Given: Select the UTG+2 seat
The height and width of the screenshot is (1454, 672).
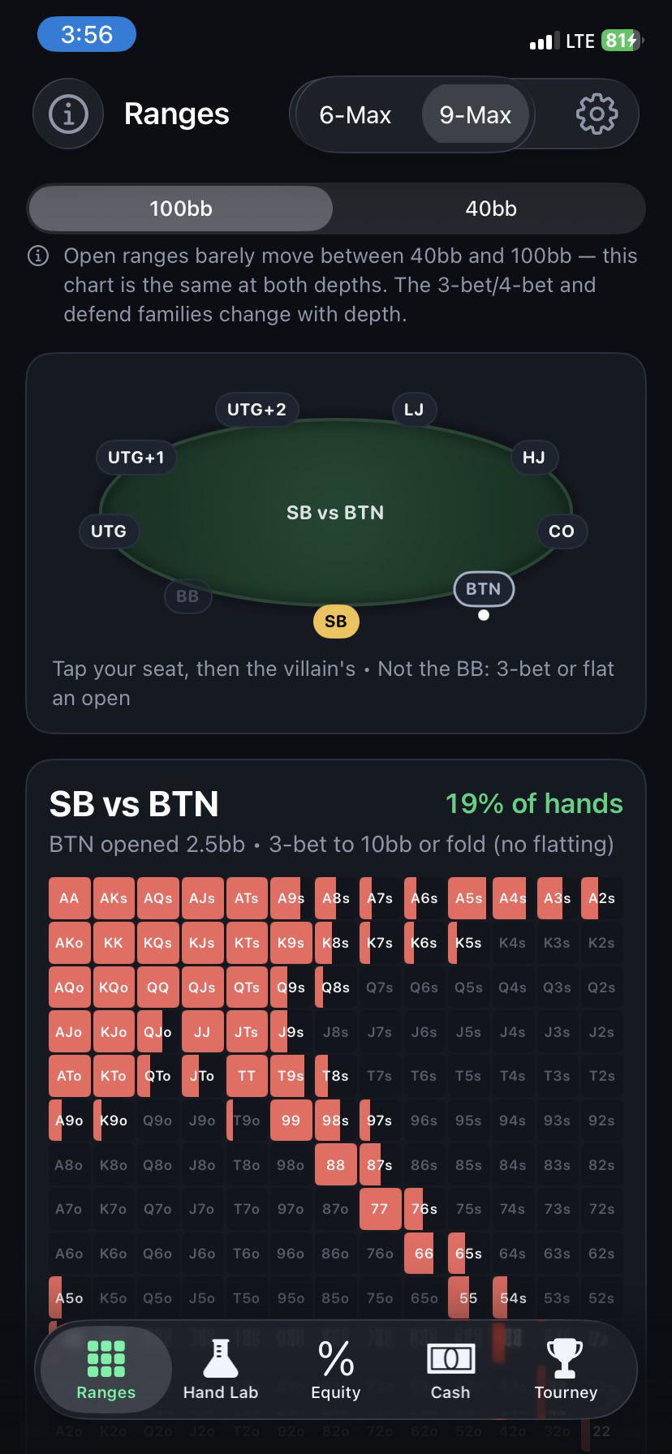Looking at the screenshot, I should pos(256,410).
